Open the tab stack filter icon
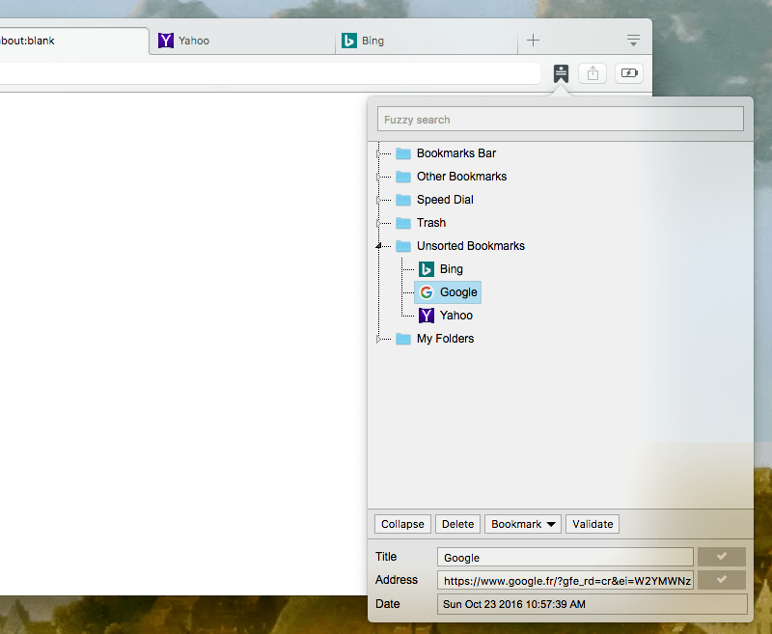Image resolution: width=772 pixels, height=634 pixels. pyautogui.click(x=634, y=41)
